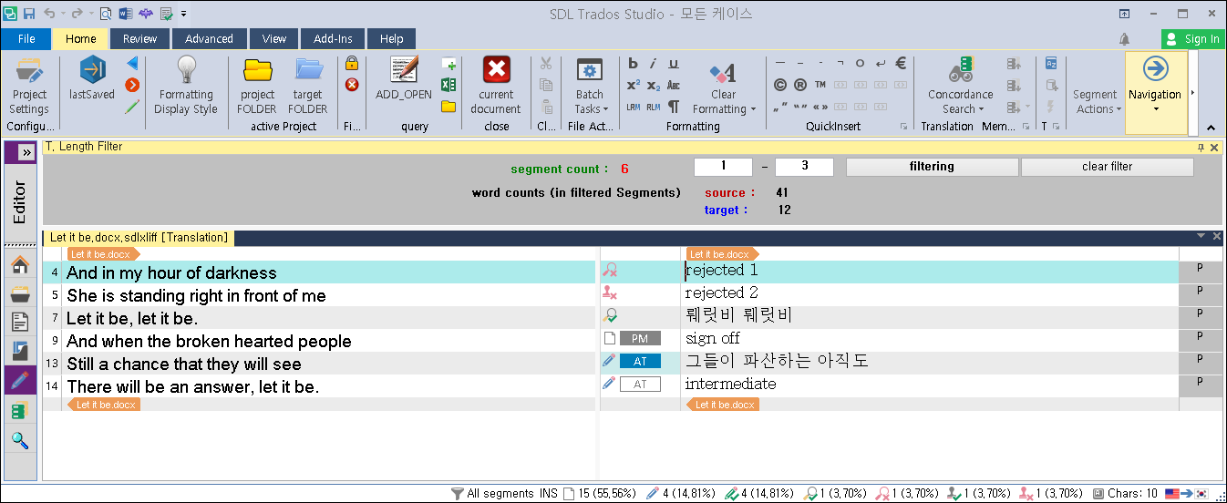Viewport: 1227px width, 503px height.
Task: Expand the Clear Formatting dropdown arrow
Action: [753, 109]
